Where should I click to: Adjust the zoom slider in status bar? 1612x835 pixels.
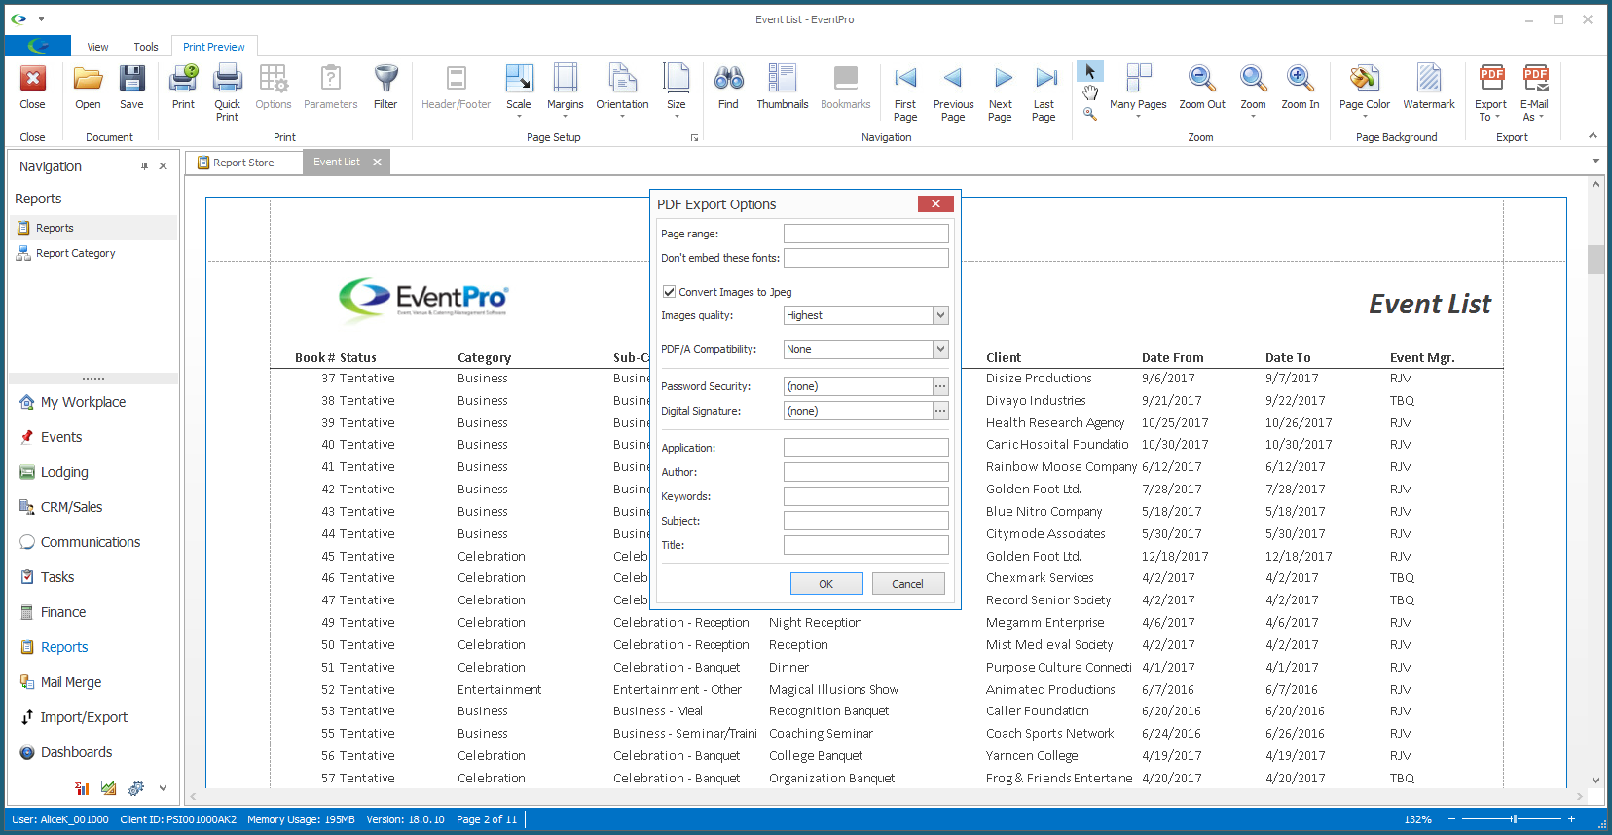(1513, 819)
